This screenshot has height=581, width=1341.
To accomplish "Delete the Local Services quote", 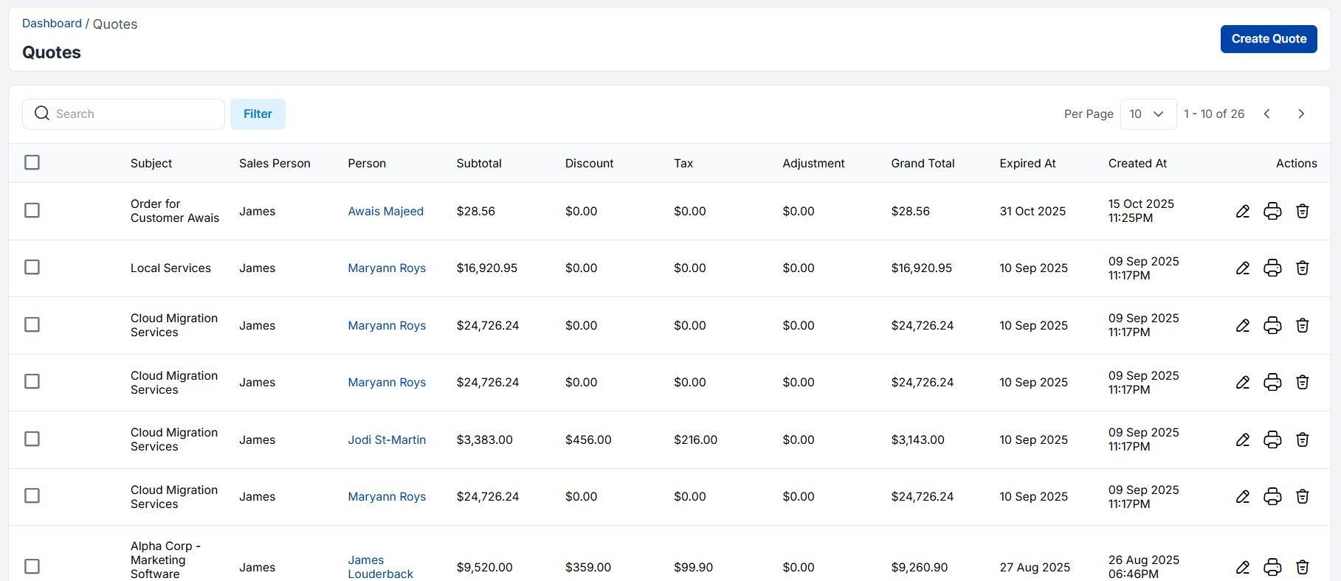I will [1303, 268].
